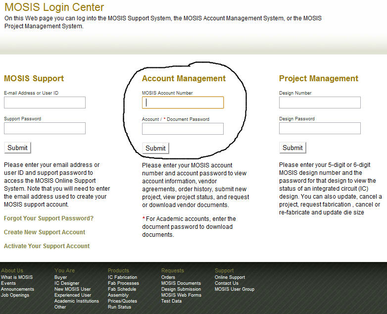This screenshot has height=314, width=387.
Task: Open MOSIS Documents link
Action: [x=181, y=283]
